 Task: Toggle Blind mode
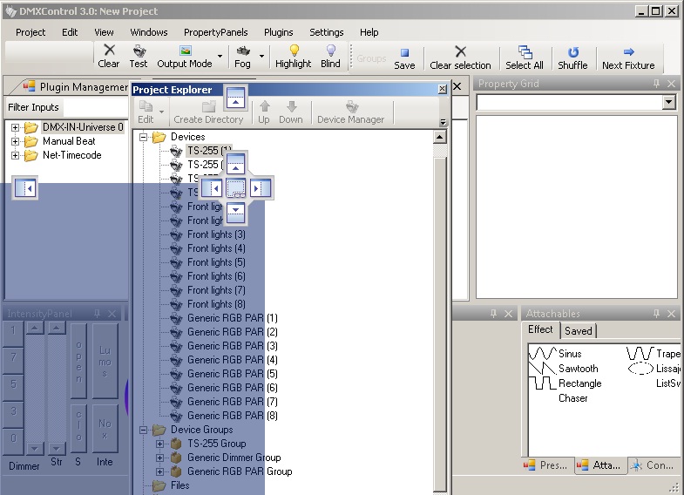[x=330, y=51]
